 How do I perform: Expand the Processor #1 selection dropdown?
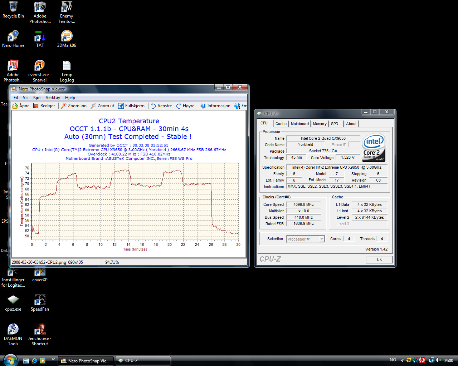click(322, 239)
